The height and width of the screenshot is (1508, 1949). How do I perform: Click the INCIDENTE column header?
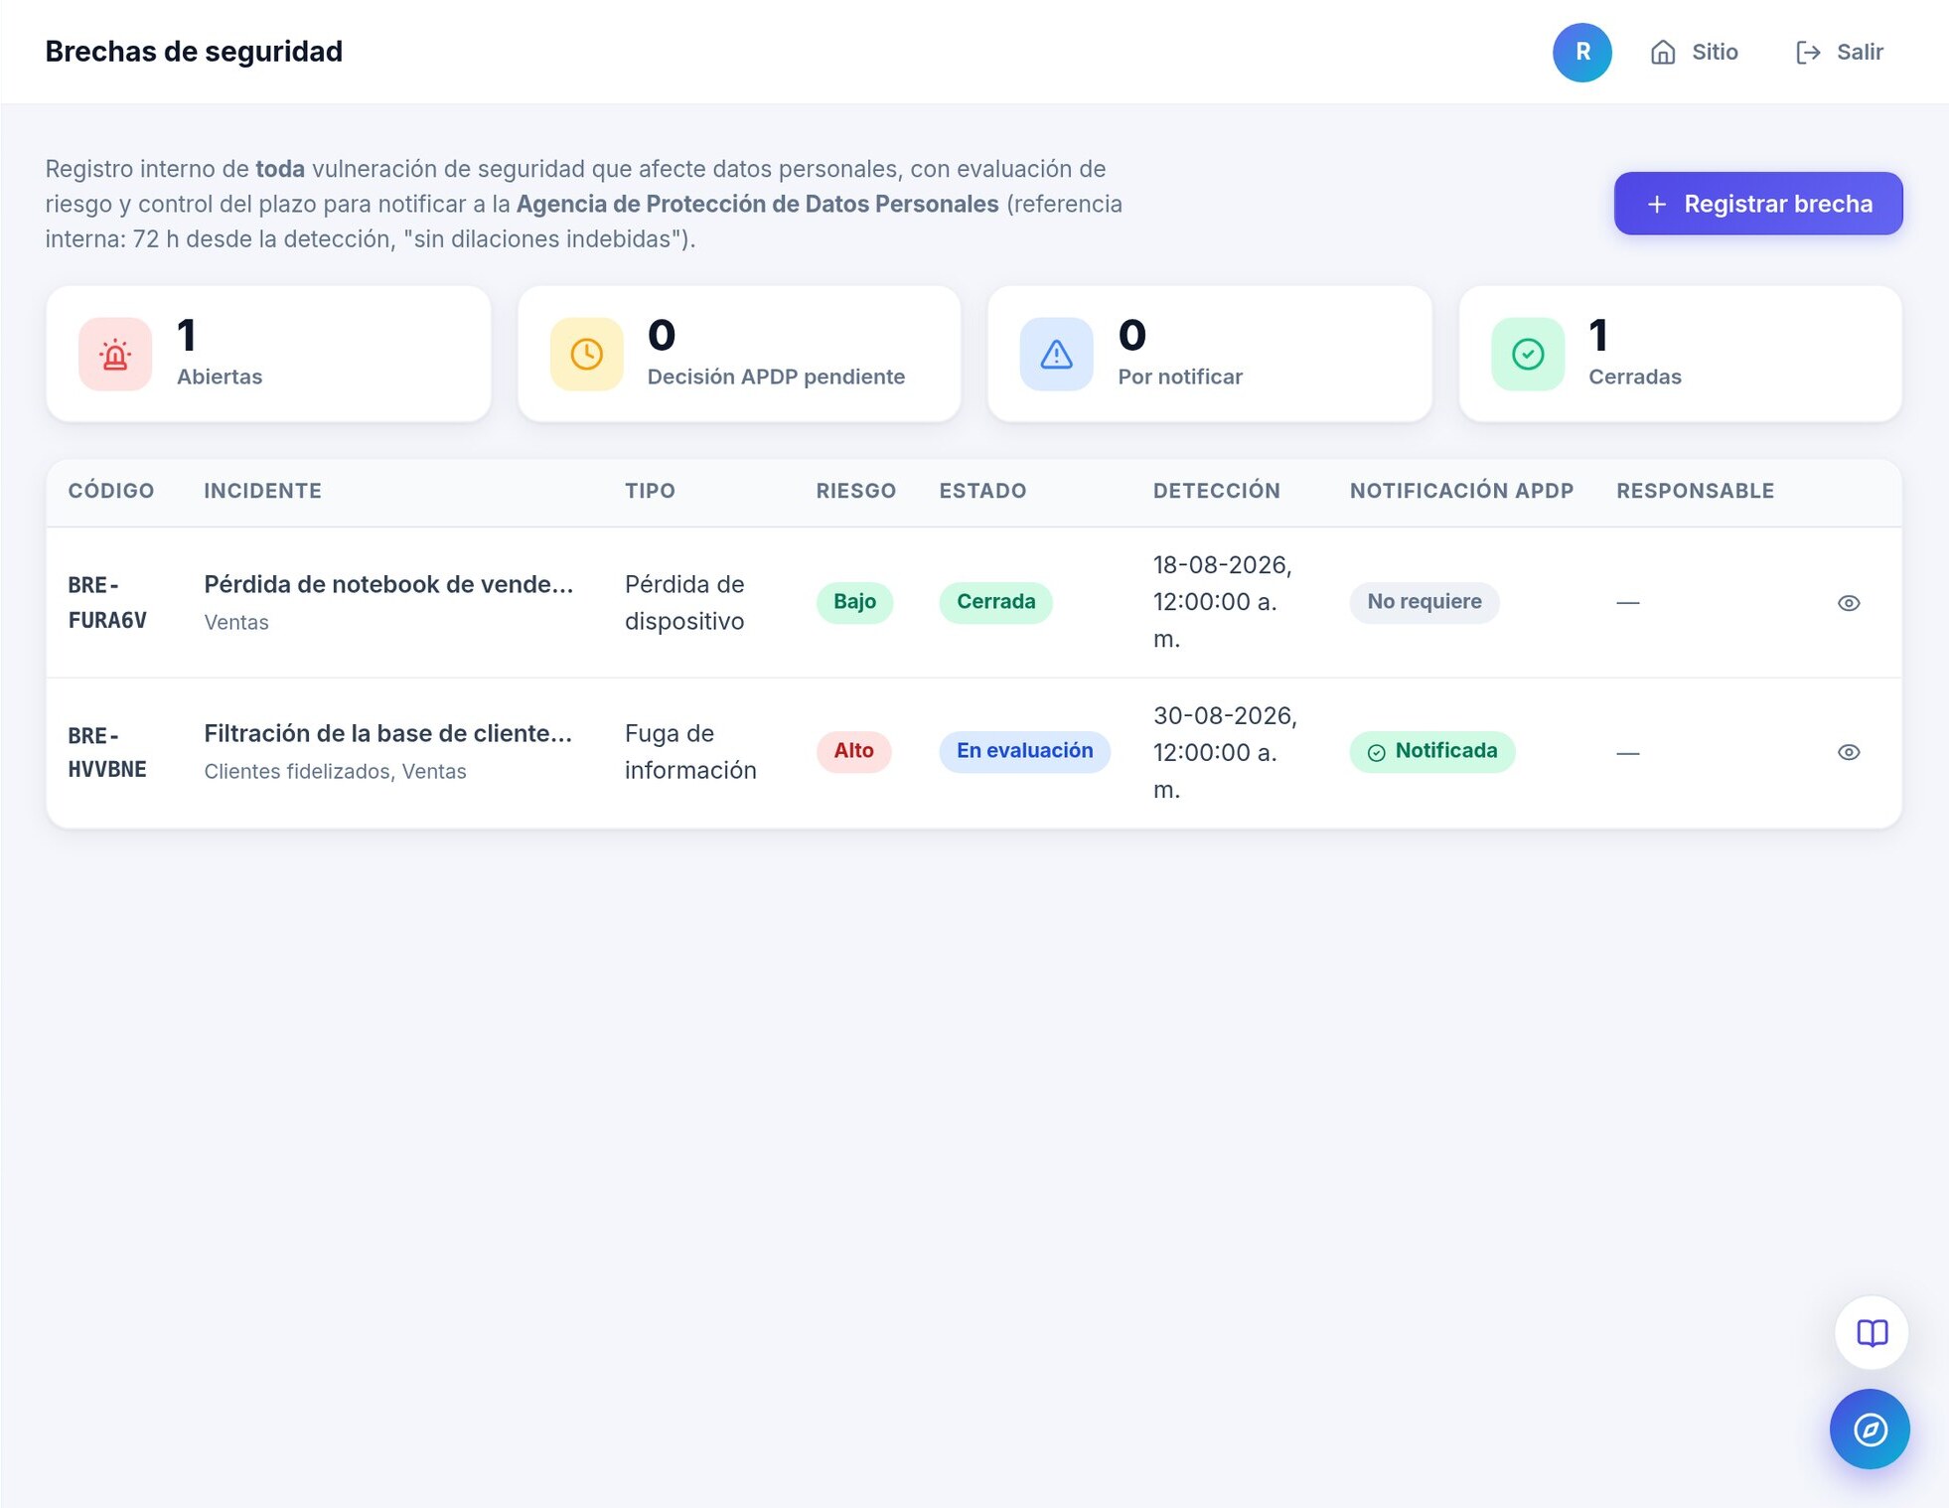(x=262, y=491)
